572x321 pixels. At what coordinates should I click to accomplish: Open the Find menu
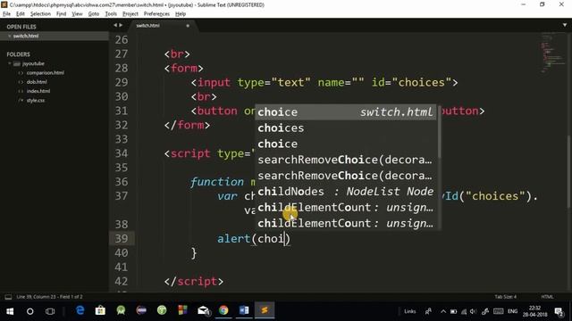point(61,14)
